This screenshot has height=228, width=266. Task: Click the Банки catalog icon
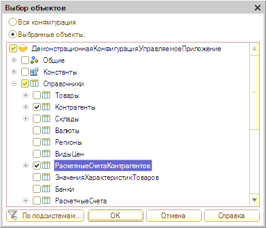46,189
